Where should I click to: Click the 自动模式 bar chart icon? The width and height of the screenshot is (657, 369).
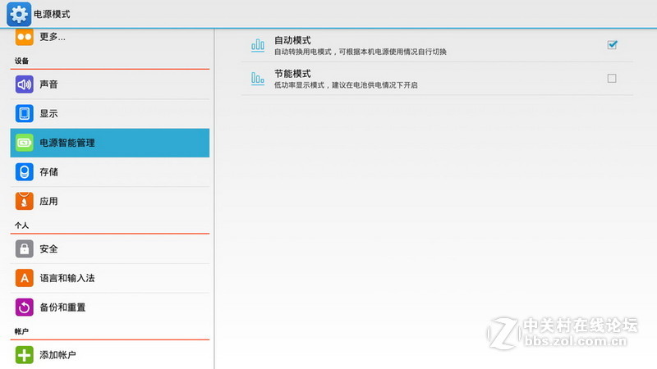258,45
